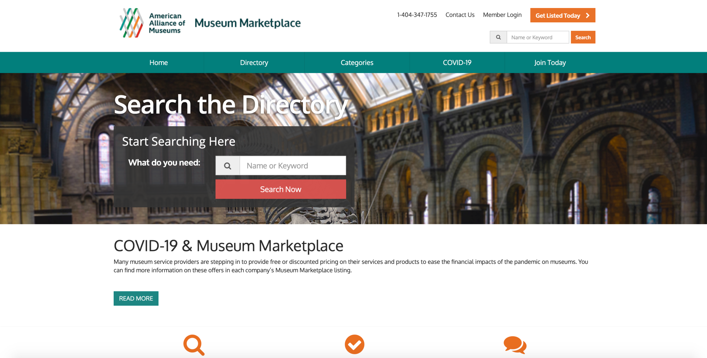Click the Get Listed Today button
Viewport: 707px width, 358px height.
[562, 15]
